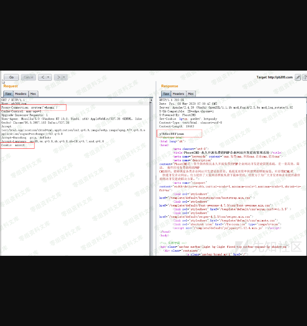307x326 pixels.
Task: Open help using the question mark icon
Action: pos(304,77)
